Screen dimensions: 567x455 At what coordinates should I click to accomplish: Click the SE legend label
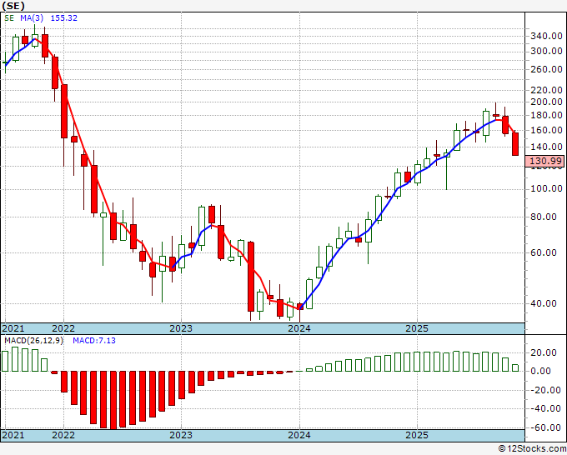(9, 18)
